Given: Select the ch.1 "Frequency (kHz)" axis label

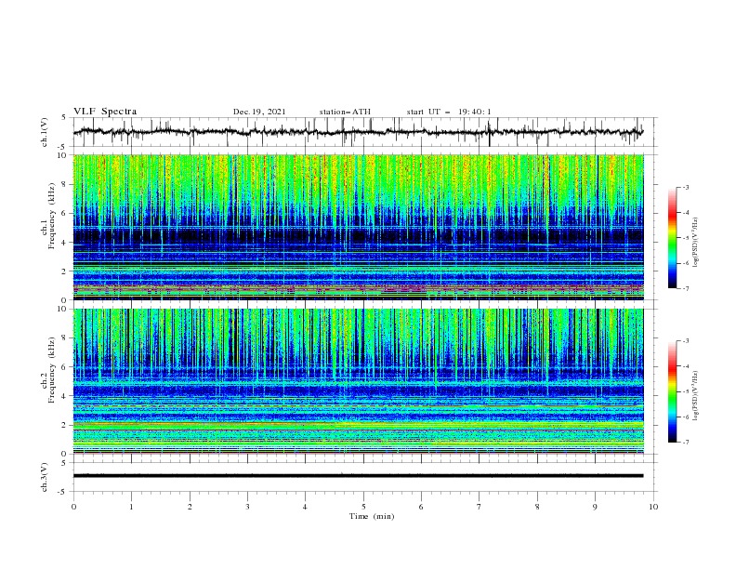Looking at the screenshot, I should tap(52, 216).
